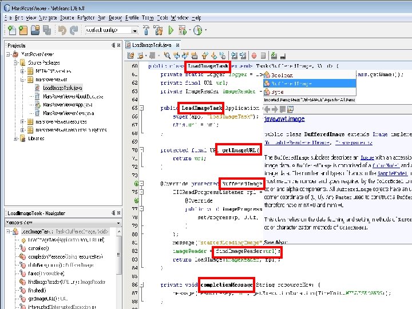
Task: Build the project with the hammer icon
Action: [x=146, y=30]
